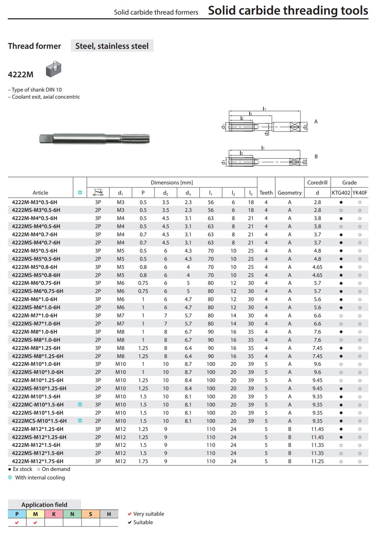Viewport: 376px width, 535px height.
Task: Click article "4222M-M3*0.5-6H" in the table
Action: pos(34,202)
